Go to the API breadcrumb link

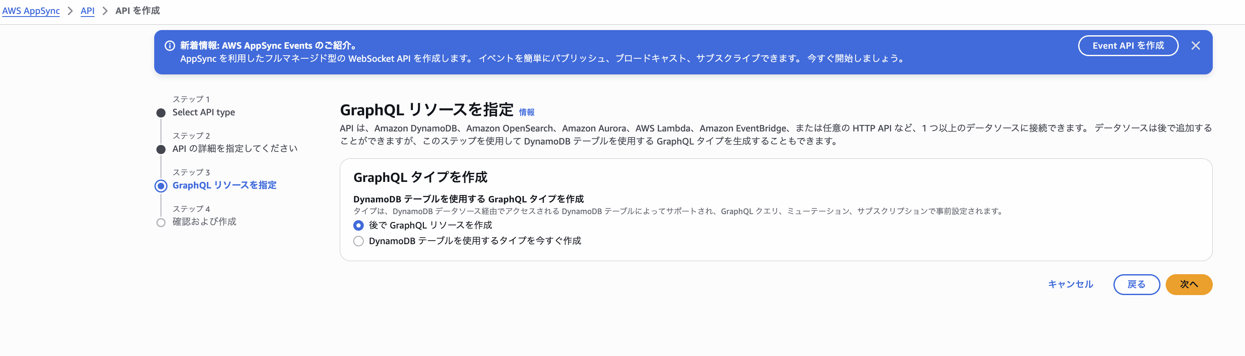coord(88,10)
